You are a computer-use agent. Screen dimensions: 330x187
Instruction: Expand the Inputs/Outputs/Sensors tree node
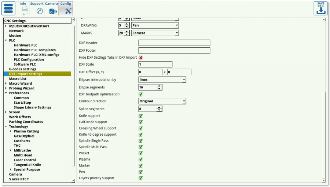(6, 26)
